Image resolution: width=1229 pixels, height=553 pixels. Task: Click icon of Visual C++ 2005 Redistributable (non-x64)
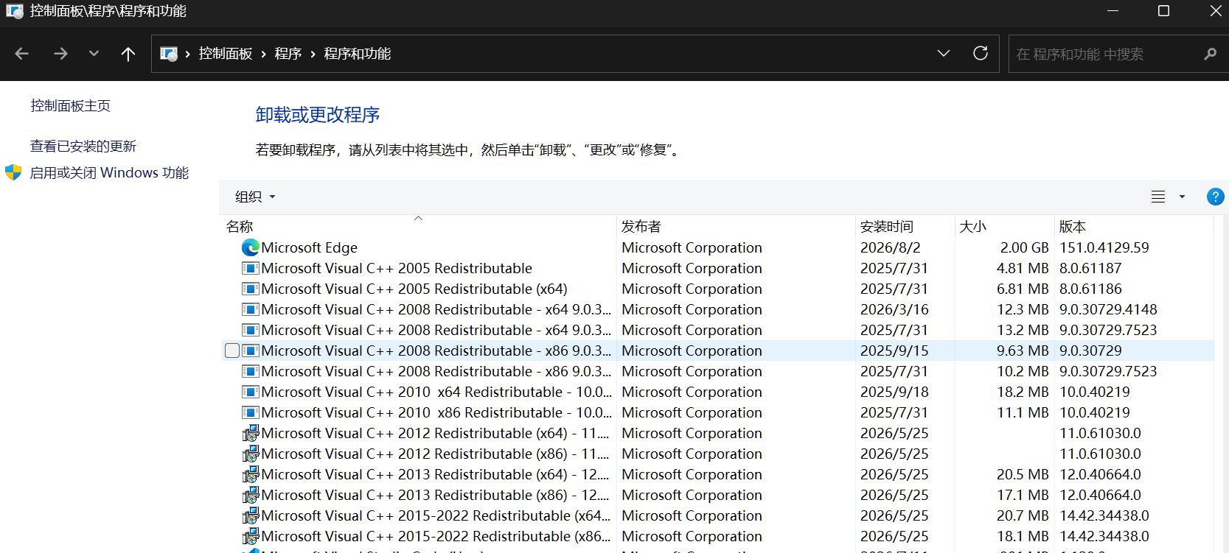click(251, 268)
